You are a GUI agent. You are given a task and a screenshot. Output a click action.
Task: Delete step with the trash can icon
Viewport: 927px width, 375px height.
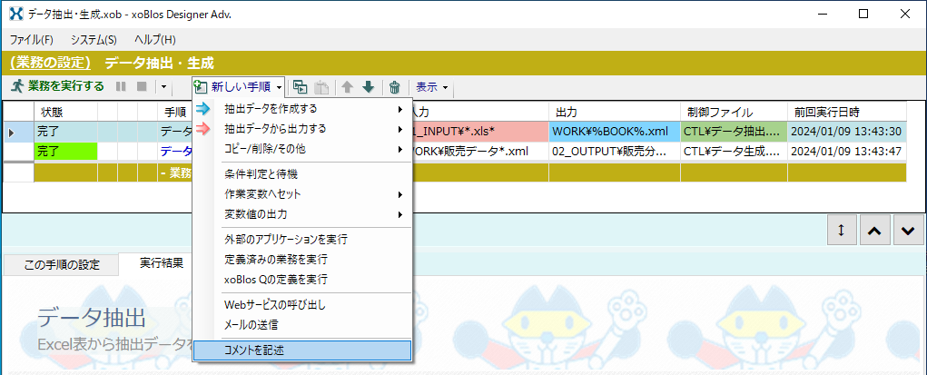[x=394, y=87]
